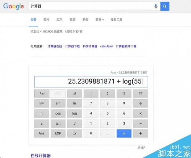The width and height of the screenshot is (191, 158).
Task: Click the ln function key
Action: [x=75, y=103]
